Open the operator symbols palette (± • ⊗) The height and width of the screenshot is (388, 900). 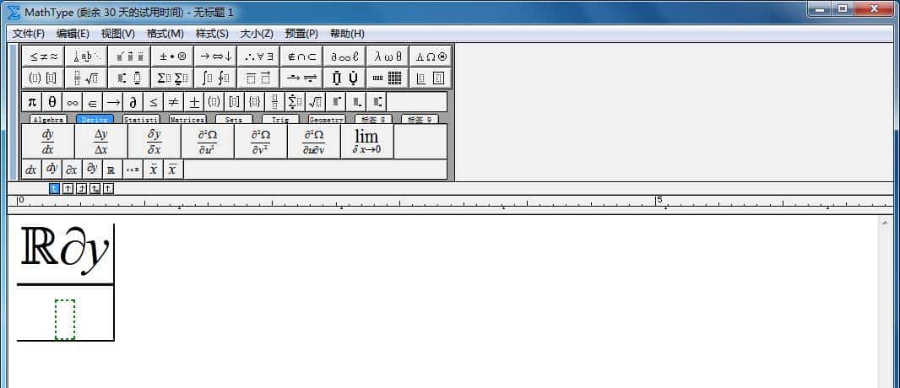click(x=172, y=57)
